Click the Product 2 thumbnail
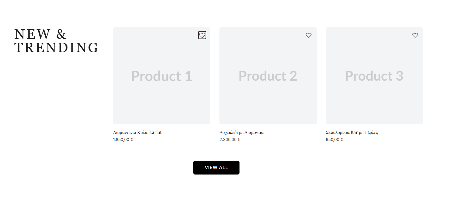Image resolution: width=455 pixels, height=200 pixels. coord(268,76)
